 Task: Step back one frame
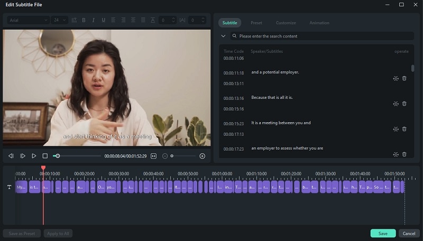pos(11,156)
